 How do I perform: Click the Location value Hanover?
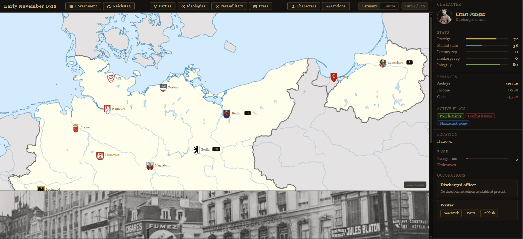point(445,141)
